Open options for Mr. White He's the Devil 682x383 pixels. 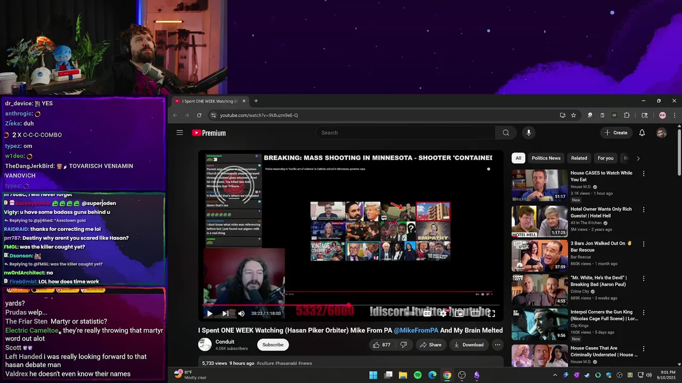click(x=643, y=278)
